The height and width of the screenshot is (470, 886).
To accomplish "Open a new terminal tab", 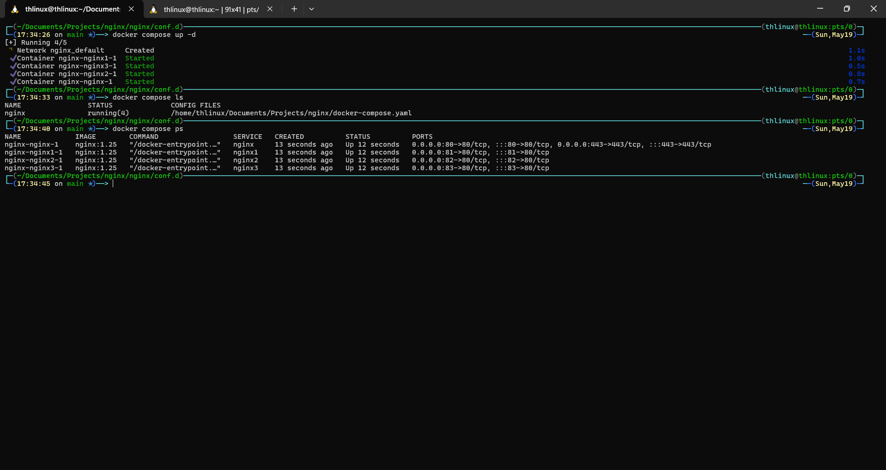I will pyautogui.click(x=294, y=9).
